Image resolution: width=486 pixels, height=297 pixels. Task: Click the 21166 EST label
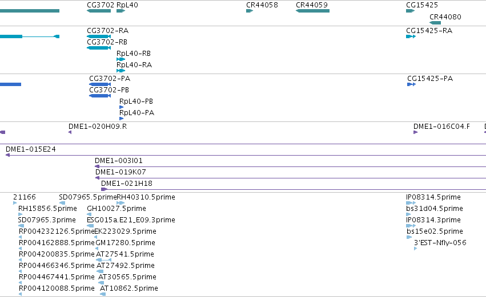(25, 197)
